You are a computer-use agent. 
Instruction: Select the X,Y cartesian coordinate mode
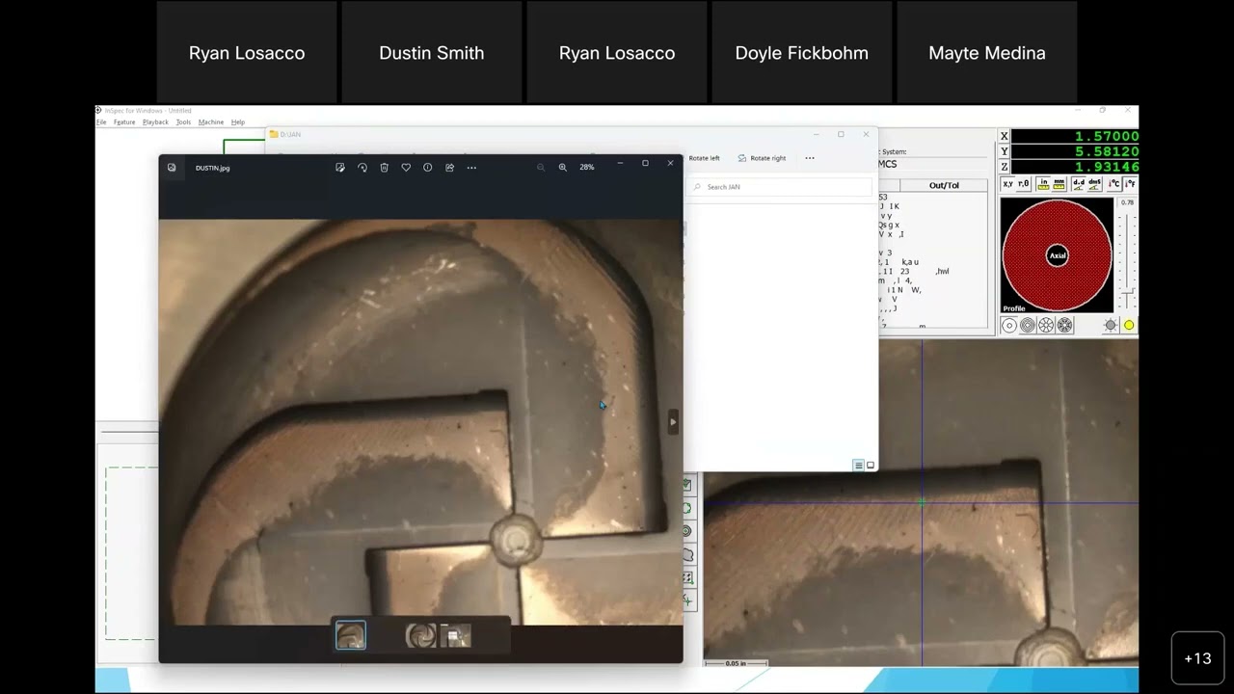coord(1008,184)
